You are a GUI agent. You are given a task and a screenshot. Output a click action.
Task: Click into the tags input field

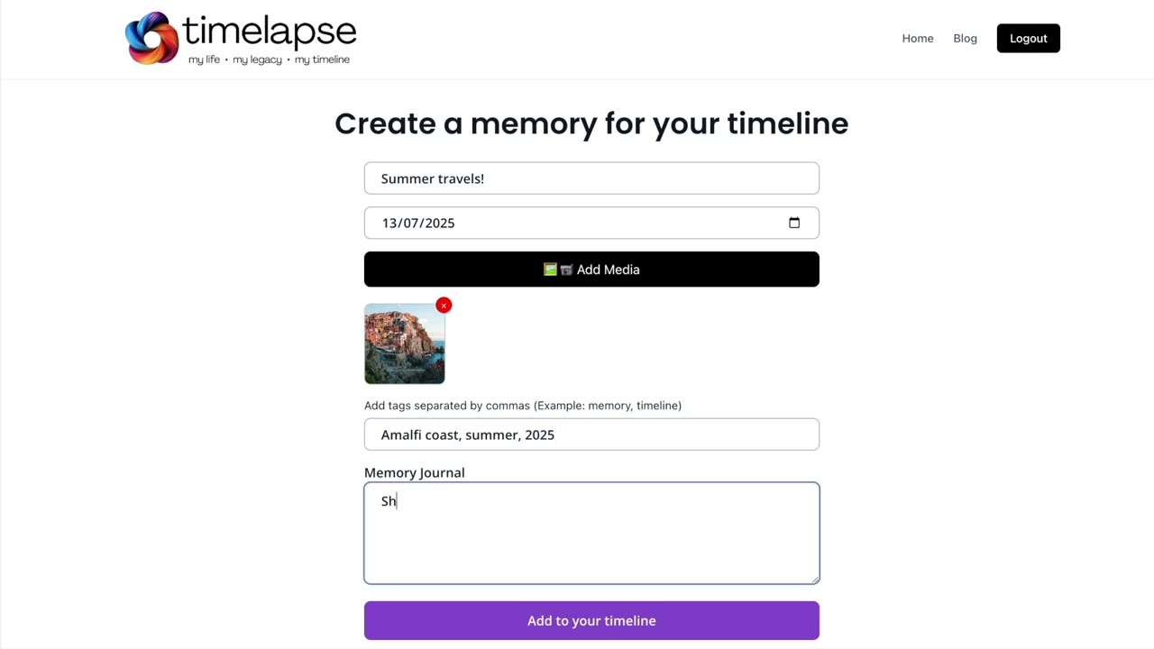591,434
